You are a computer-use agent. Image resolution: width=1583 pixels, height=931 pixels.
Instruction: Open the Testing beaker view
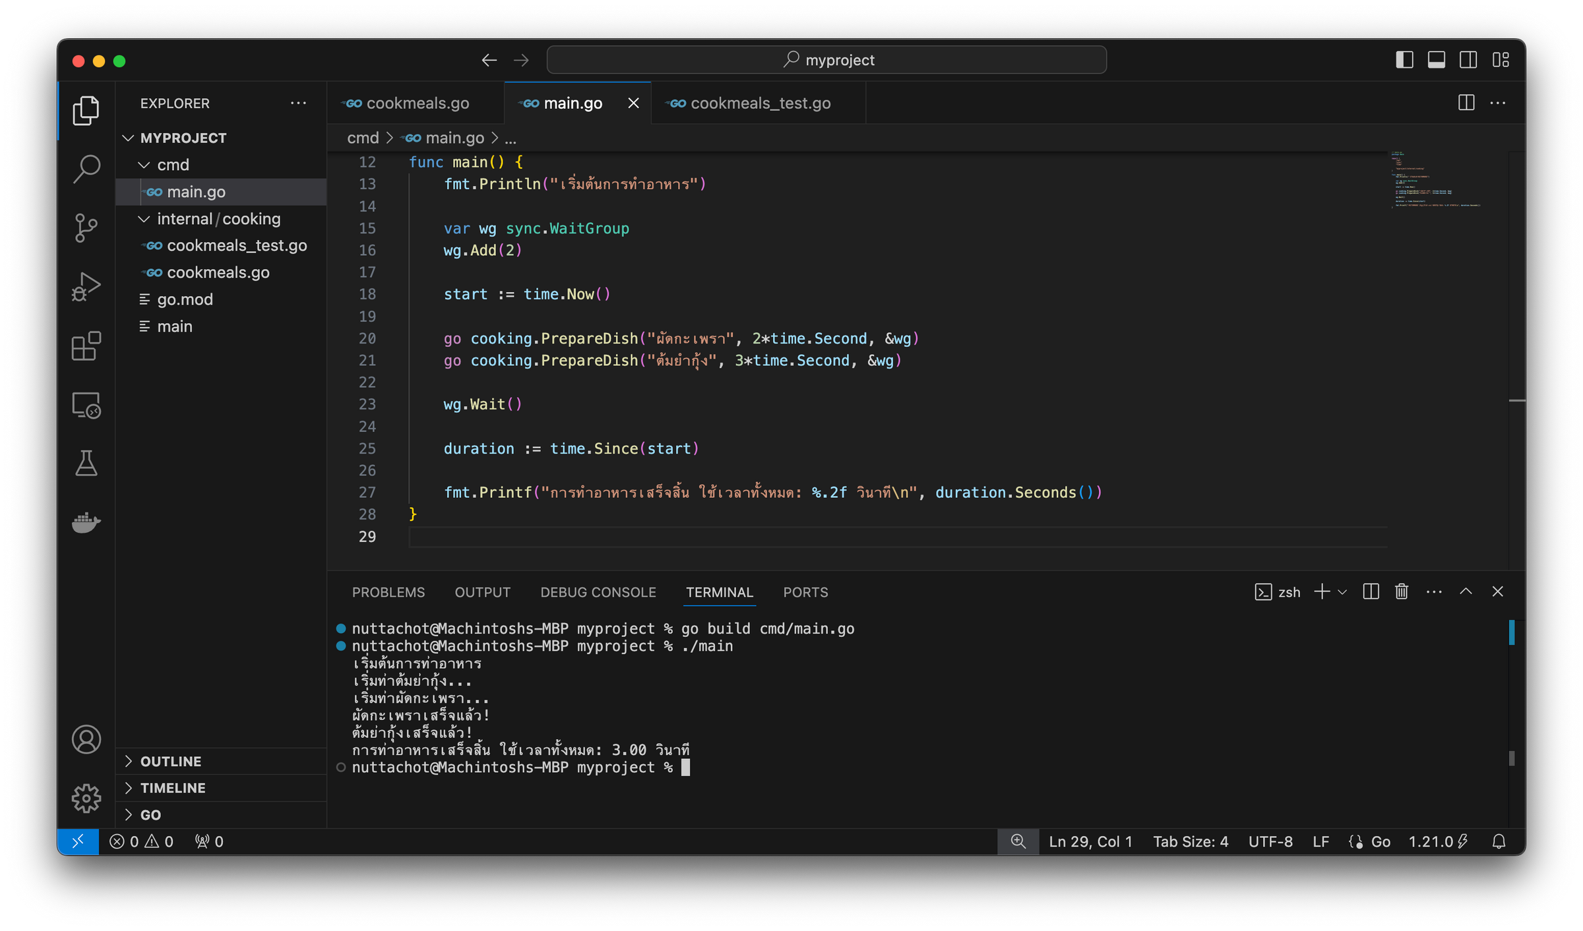(x=86, y=463)
